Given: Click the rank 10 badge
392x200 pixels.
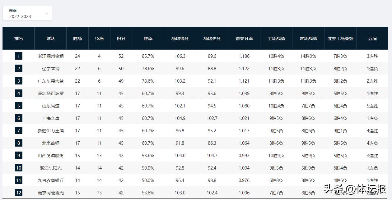Looking at the screenshot, I should pyautogui.click(x=19, y=168).
